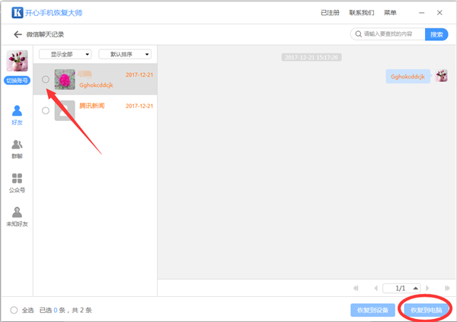Click the back arrow beside 微信聊天记录

pyautogui.click(x=17, y=34)
